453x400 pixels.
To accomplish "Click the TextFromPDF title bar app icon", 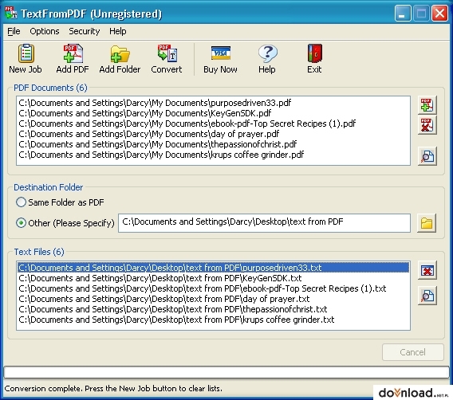I will click(x=11, y=14).
